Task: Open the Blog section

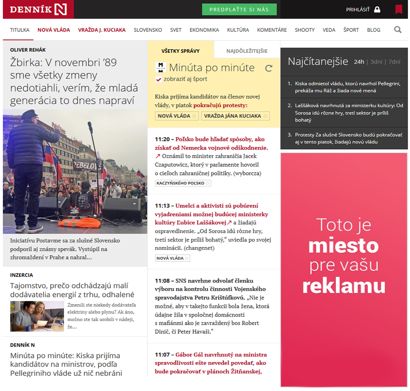Action: 373,30
